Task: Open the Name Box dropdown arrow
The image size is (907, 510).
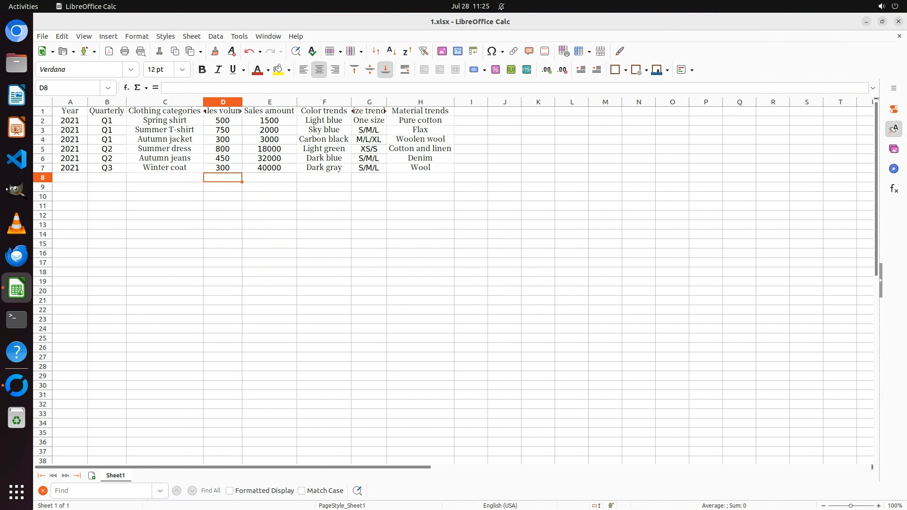Action: (108, 88)
